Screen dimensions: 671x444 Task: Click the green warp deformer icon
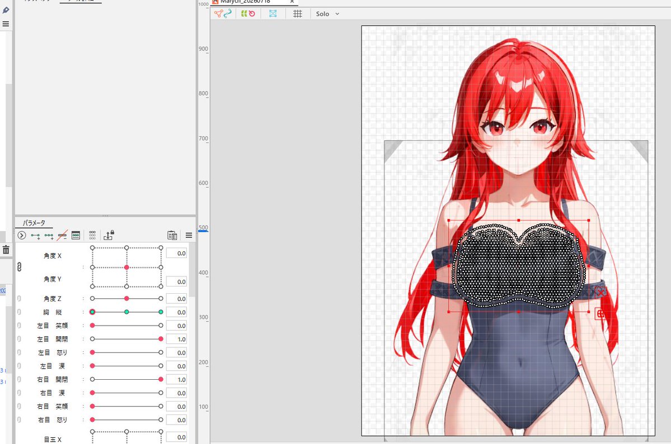pos(244,13)
